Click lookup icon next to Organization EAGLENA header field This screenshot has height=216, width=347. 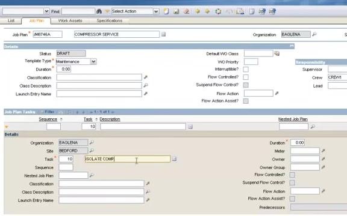coord(314,34)
